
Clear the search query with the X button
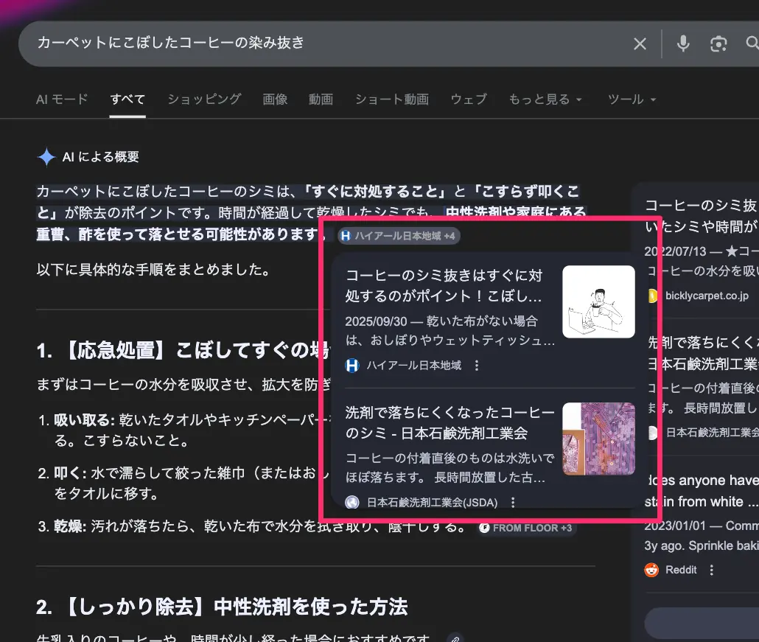click(640, 43)
